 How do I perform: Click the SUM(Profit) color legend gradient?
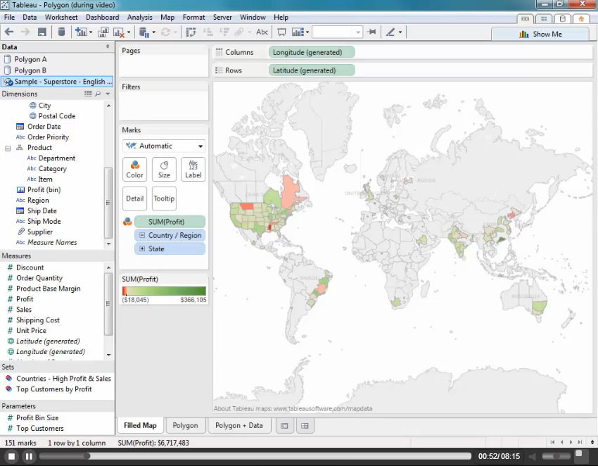coord(164,291)
